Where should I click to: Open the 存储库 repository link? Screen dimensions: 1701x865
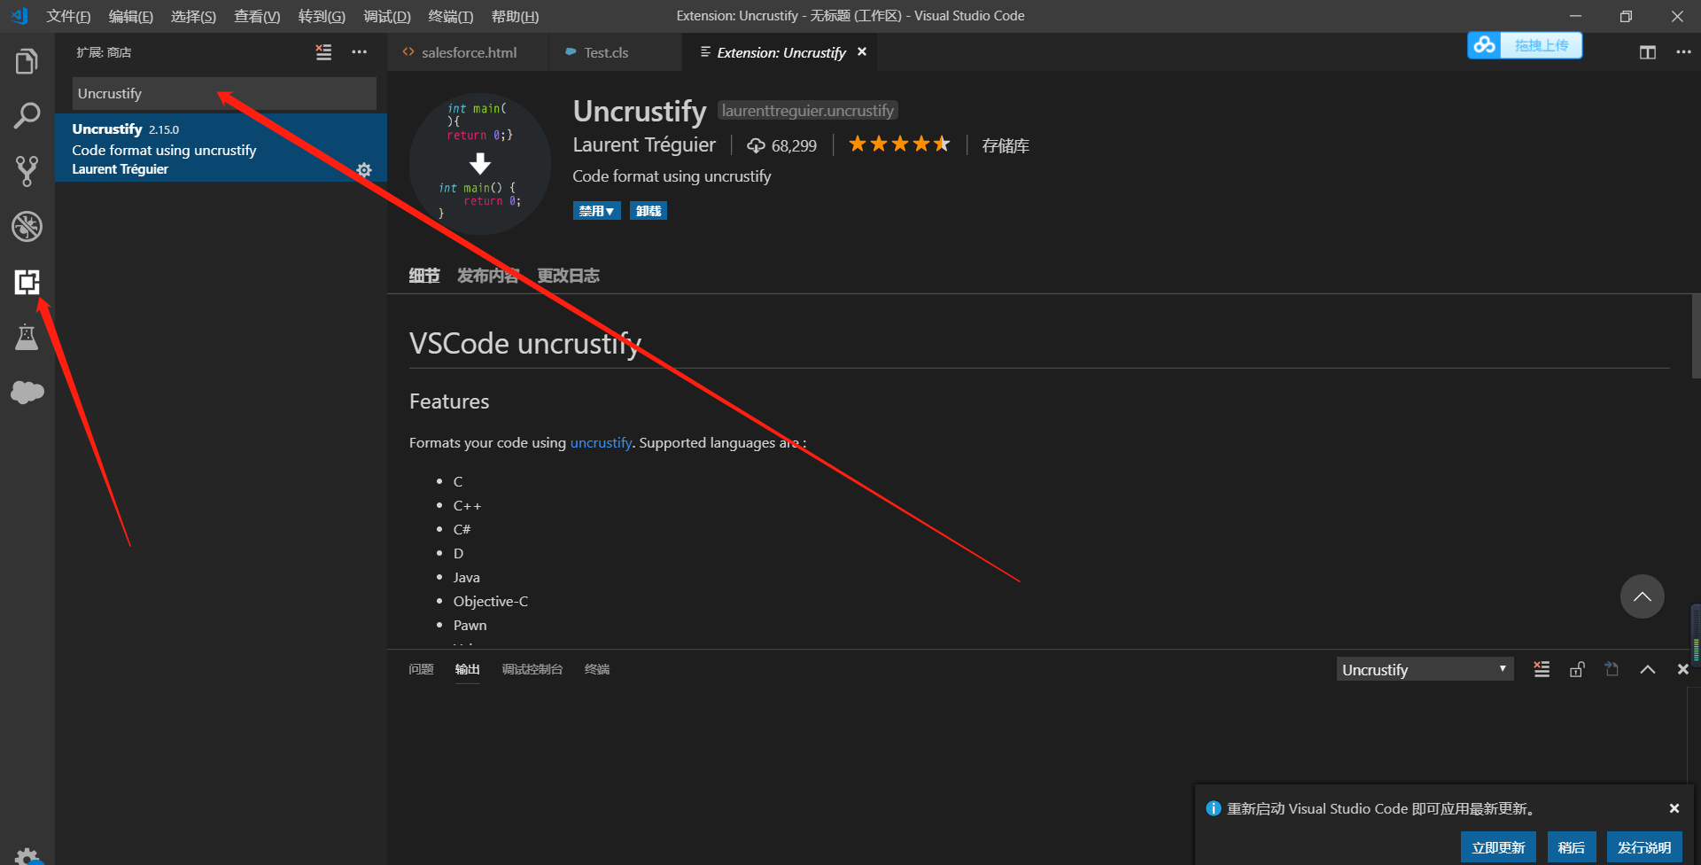click(1006, 145)
